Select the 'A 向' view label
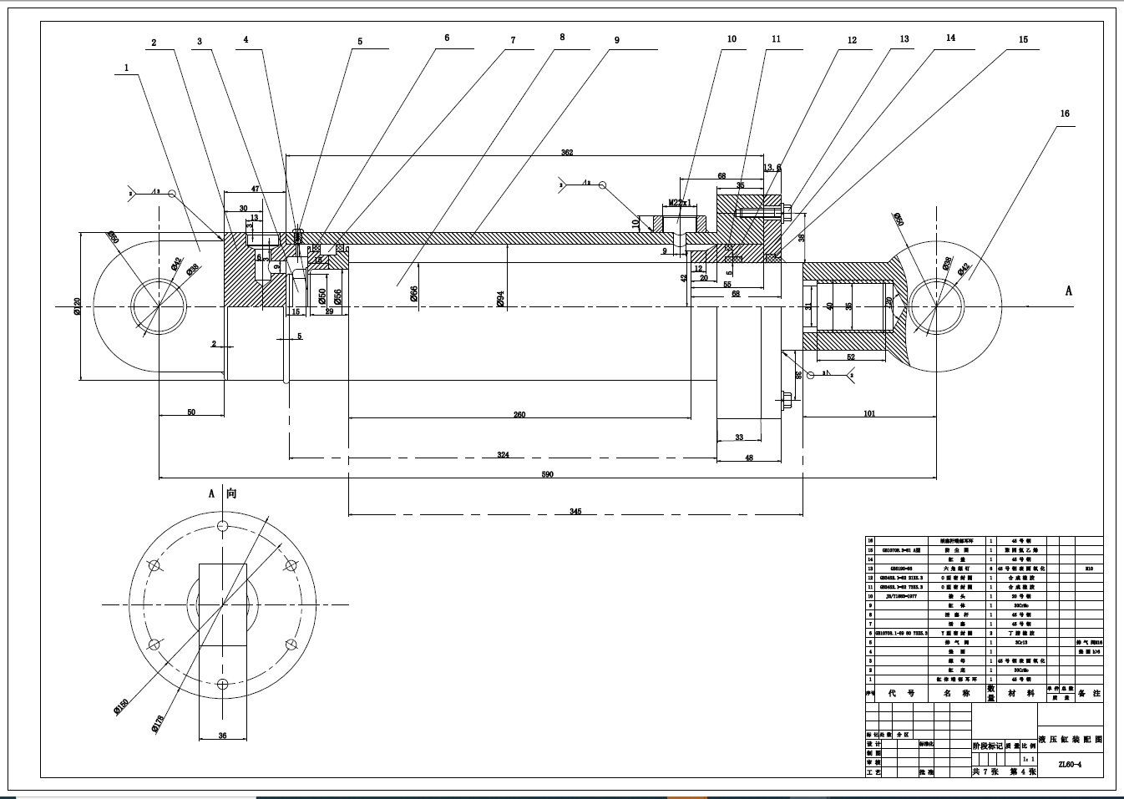 222,493
